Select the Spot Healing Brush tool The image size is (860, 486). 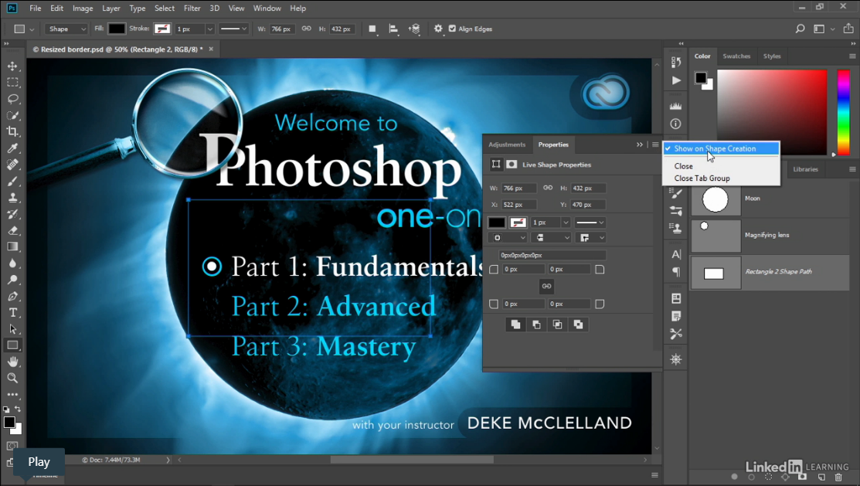(x=12, y=165)
